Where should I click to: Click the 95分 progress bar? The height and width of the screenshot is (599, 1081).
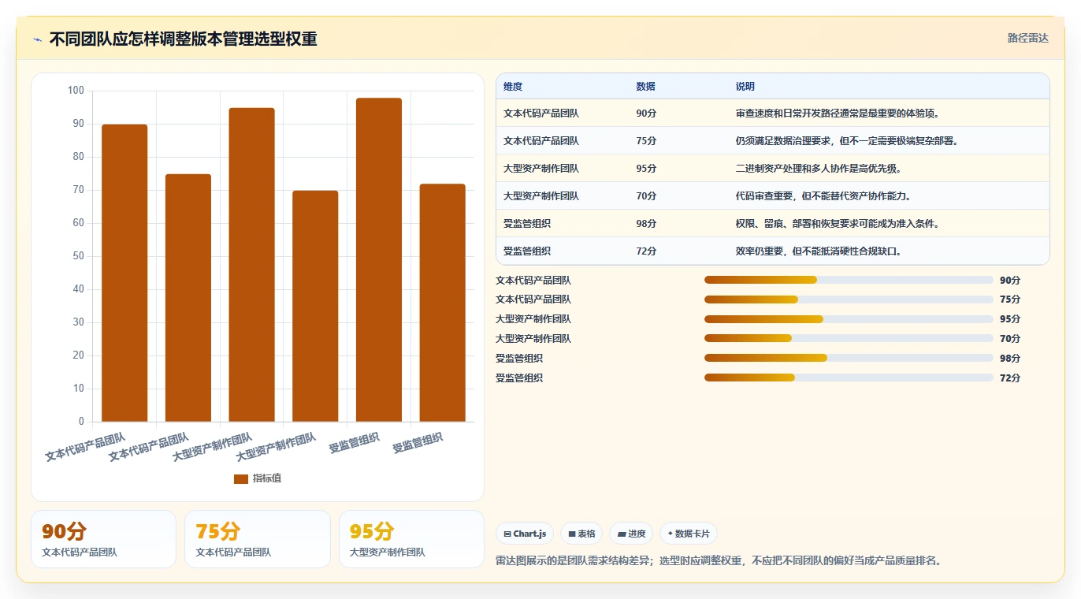[849, 319]
